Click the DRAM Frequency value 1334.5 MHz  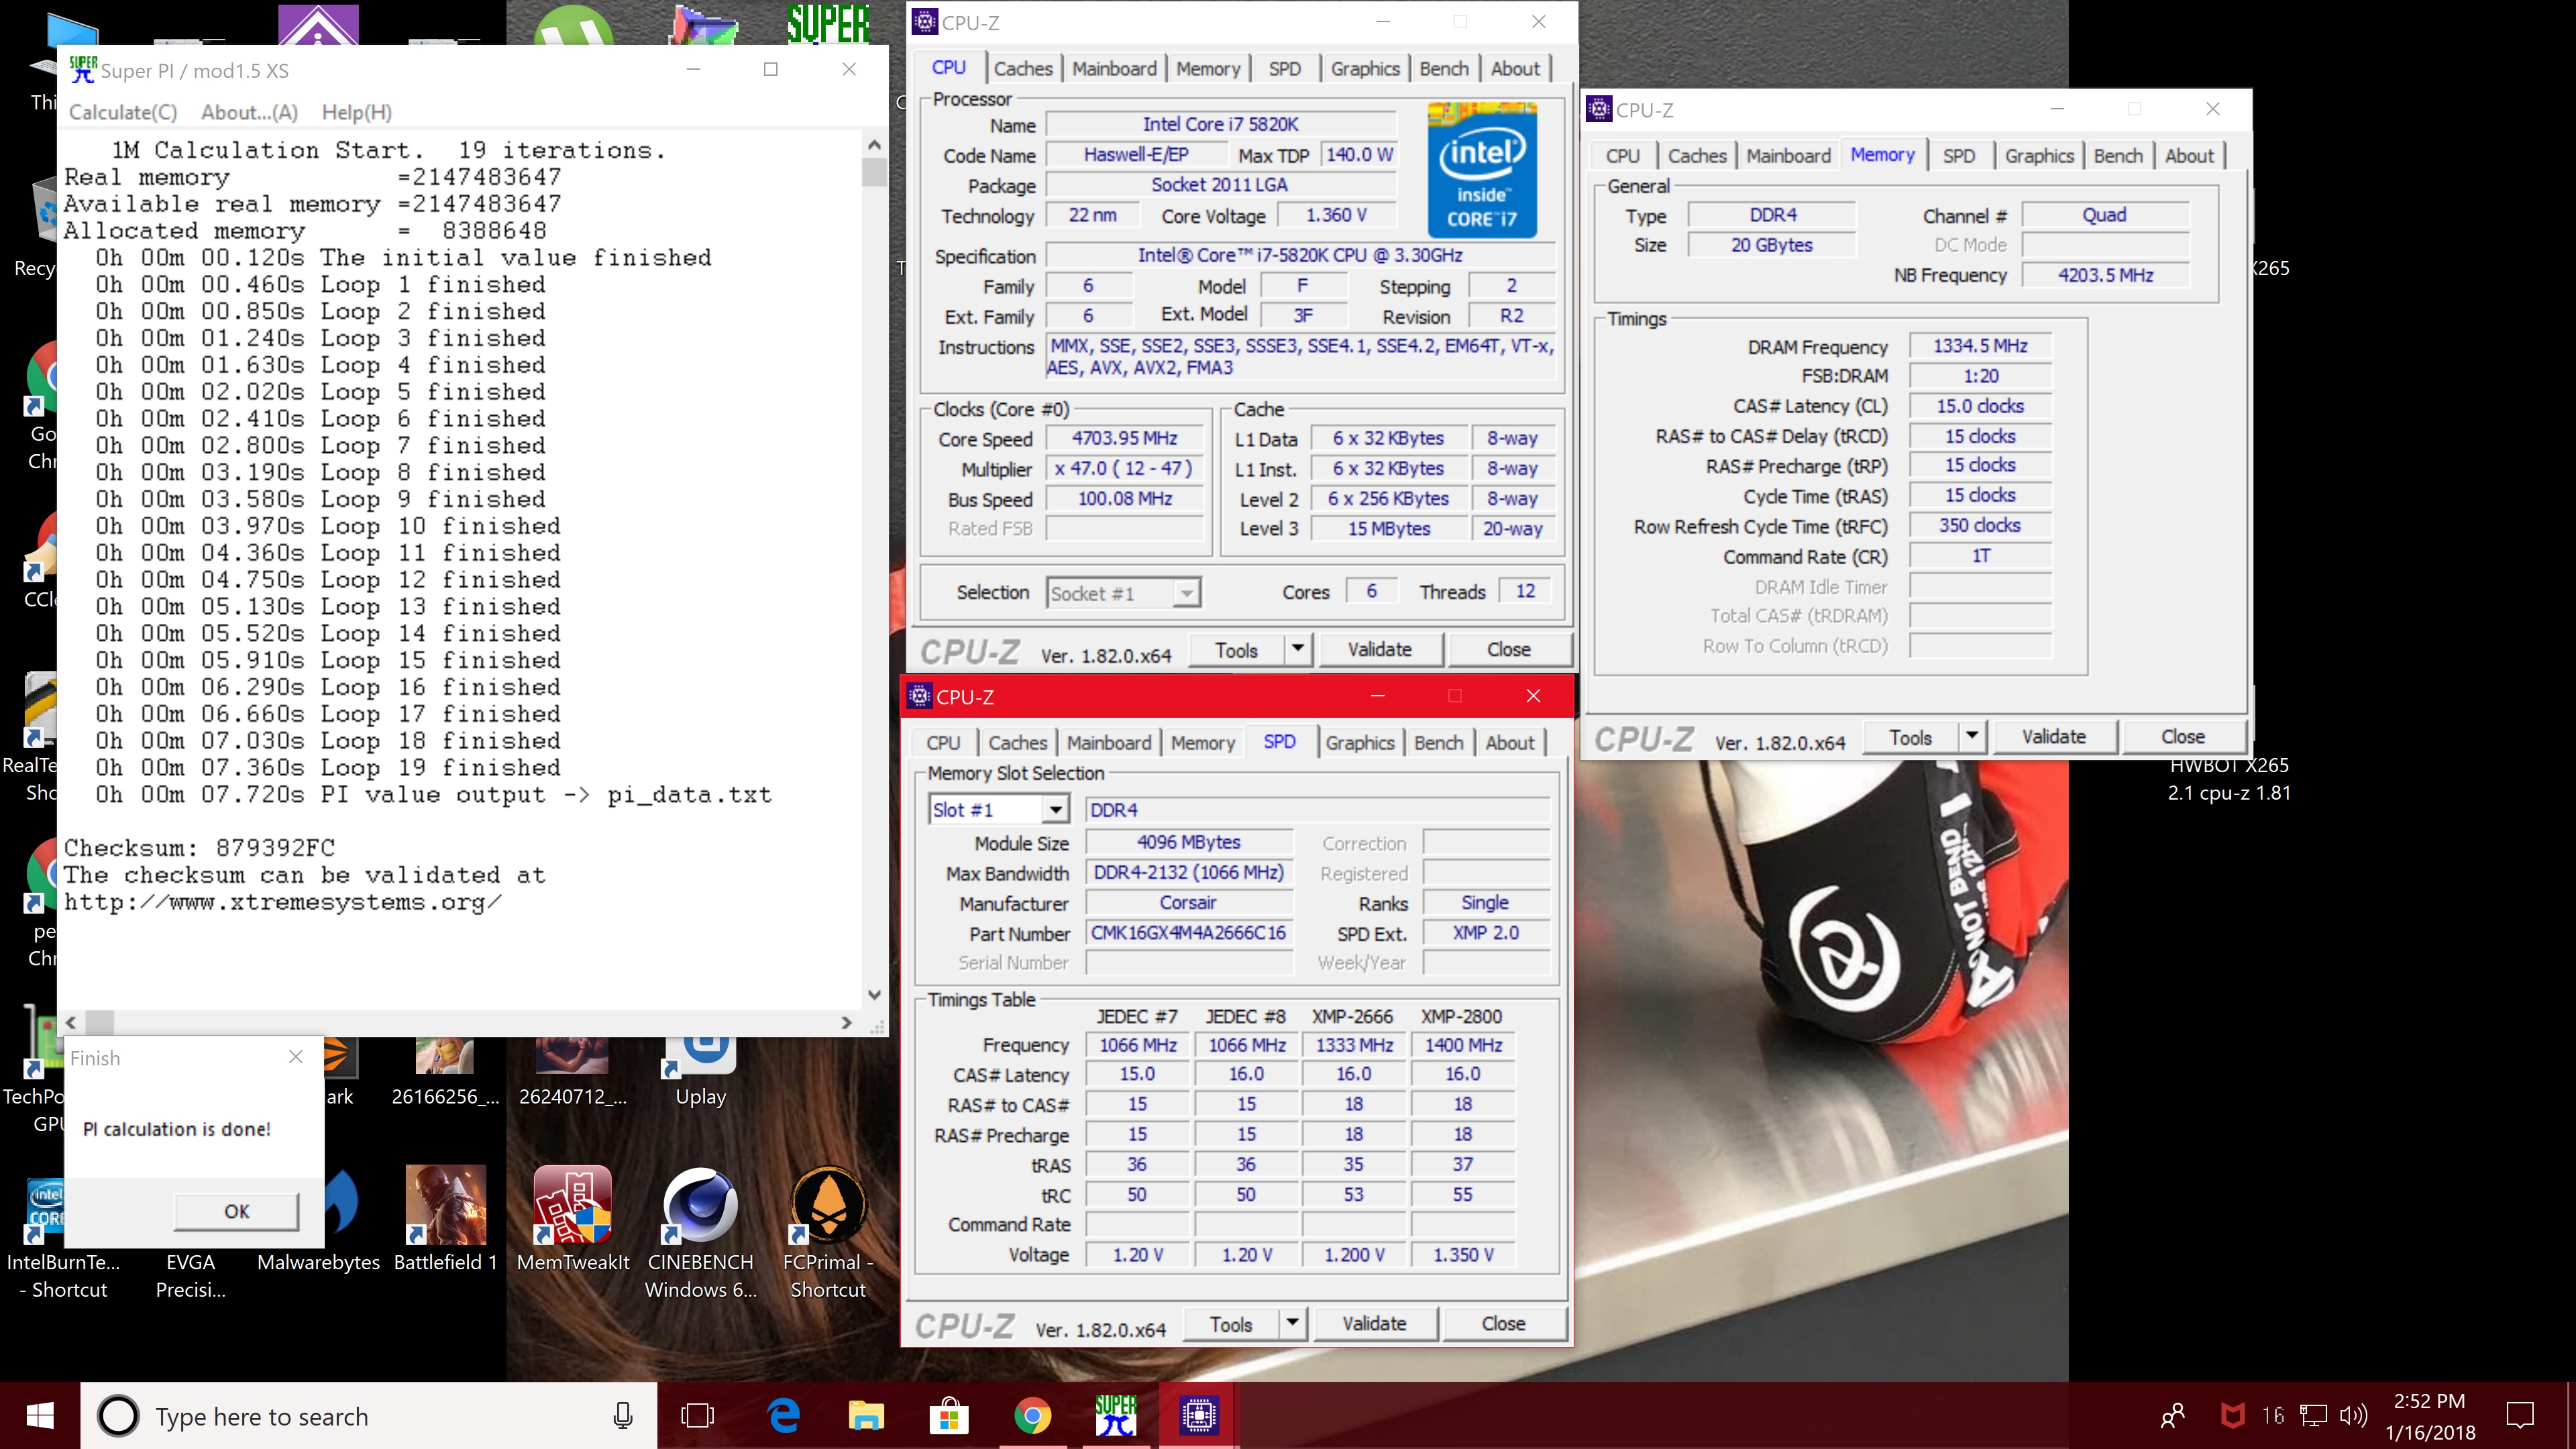pyautogui.click(x=1980, y=346)
